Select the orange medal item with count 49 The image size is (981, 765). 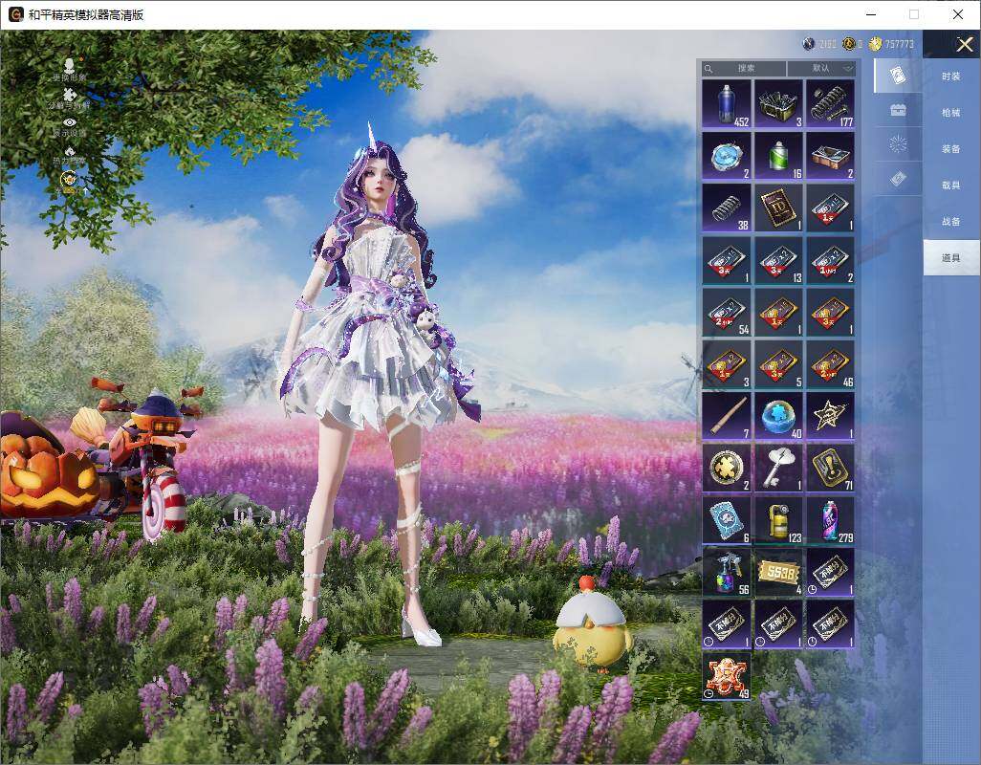[727, 676]
